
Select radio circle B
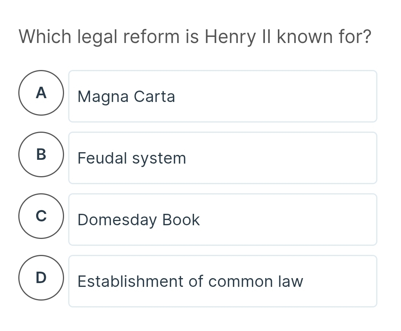(41, 154)
